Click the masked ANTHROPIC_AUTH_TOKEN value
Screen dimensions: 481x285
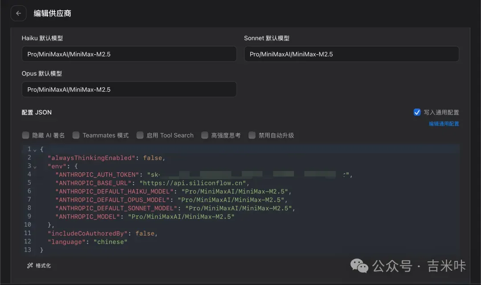point(245,175)
